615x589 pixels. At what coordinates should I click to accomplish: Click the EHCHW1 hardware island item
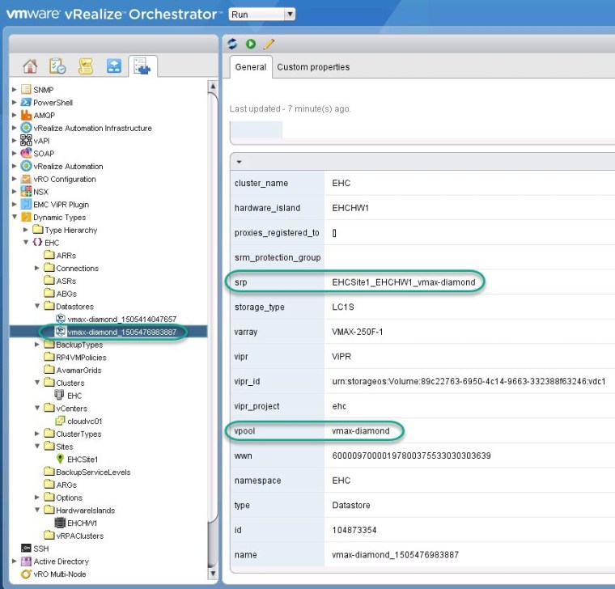pyautogui.click(x=82, y=523)
